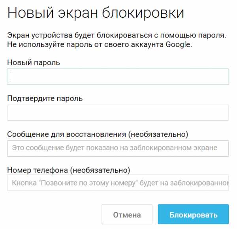The image size is (237, 229).
Task: Click the word "пароля" ending the first description line
Action: tap(214, 36)
